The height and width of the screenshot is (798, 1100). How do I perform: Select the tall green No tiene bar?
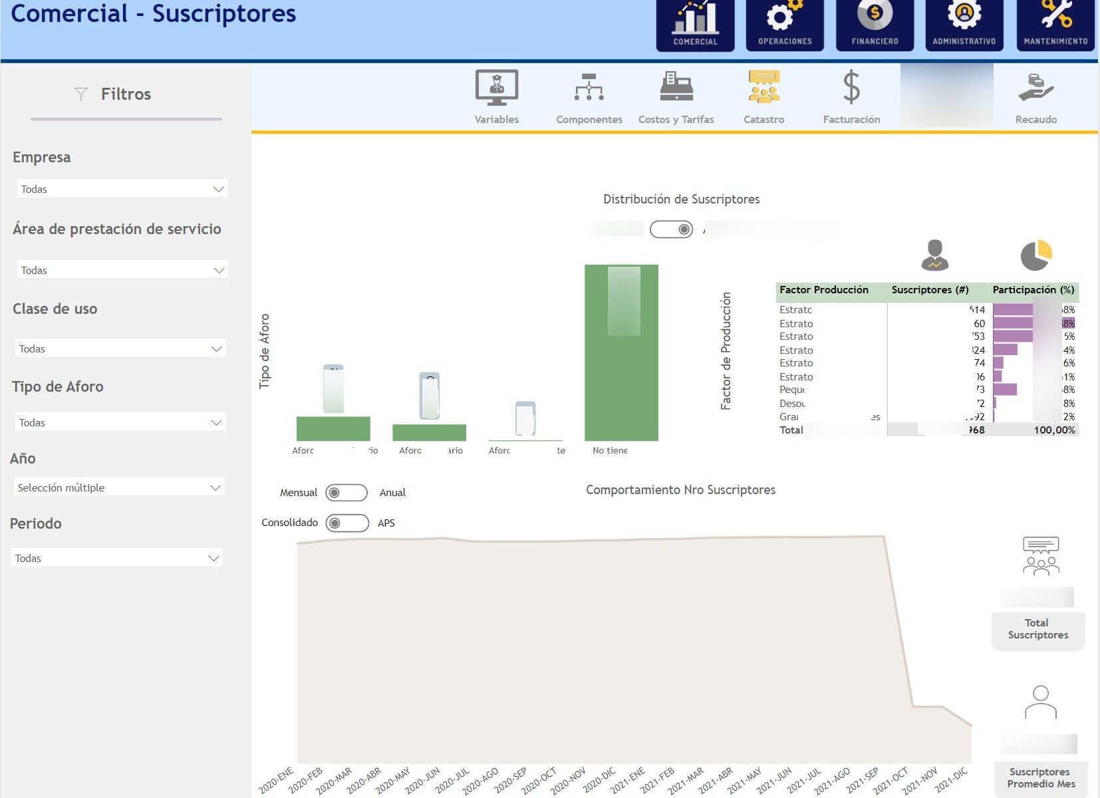pyautogui.click(x=621, y=386)
